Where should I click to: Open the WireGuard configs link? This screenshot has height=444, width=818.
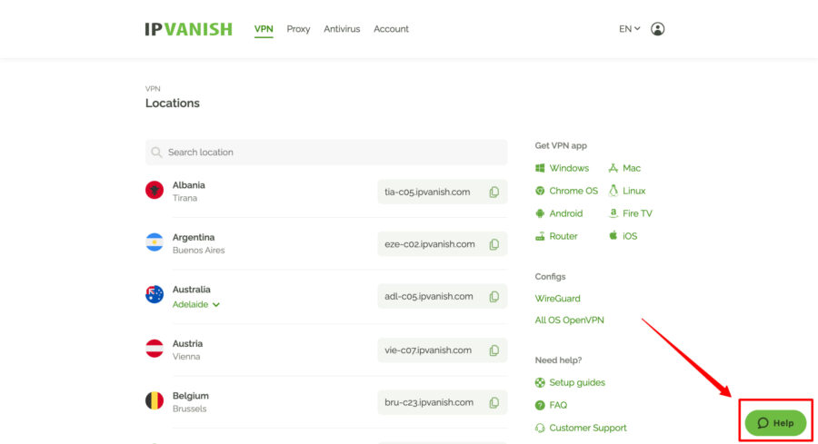coord(558,299)
